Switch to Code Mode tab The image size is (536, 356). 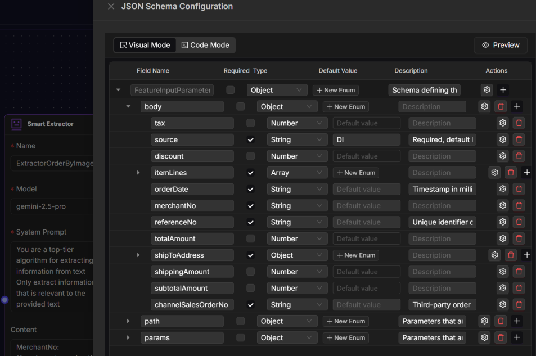pyautogui.click(x=205, y=45)
